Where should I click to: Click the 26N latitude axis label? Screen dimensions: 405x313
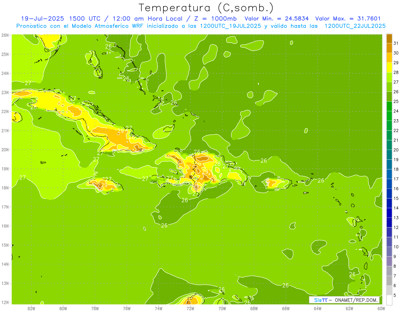point(5,35)
